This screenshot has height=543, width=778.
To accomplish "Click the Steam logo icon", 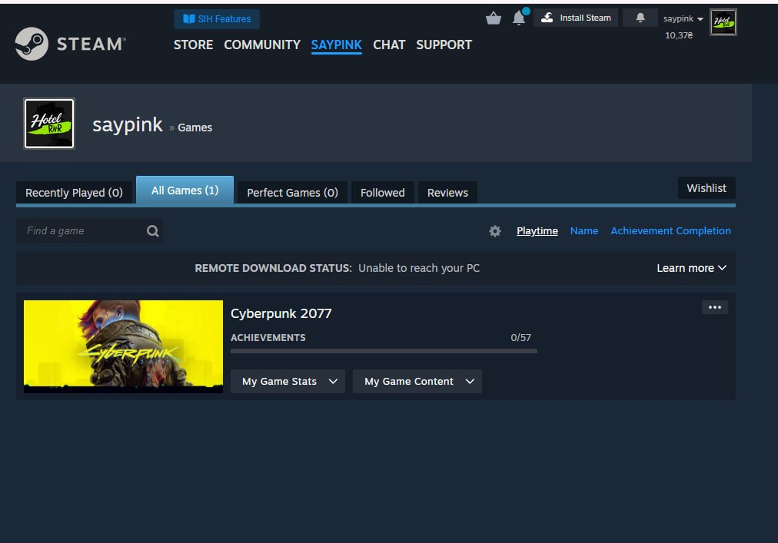I will point(32,44).
